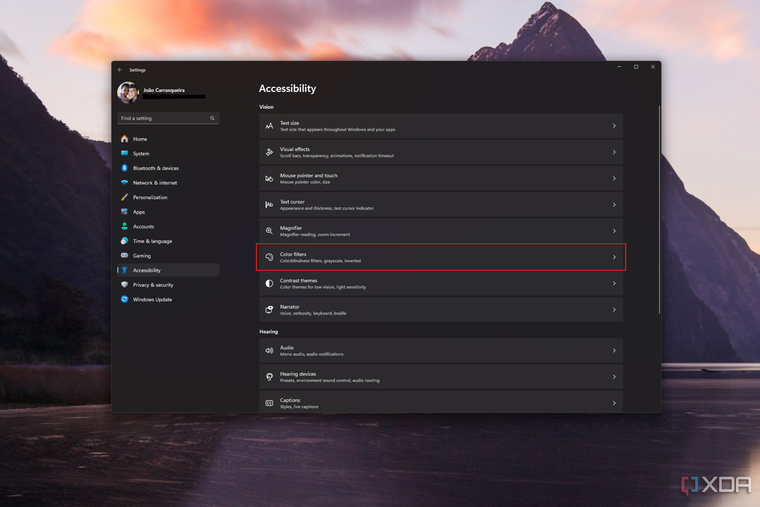The image size is (760, 507).
Task: Click the Find a setting search box
Action: (168, 118)
